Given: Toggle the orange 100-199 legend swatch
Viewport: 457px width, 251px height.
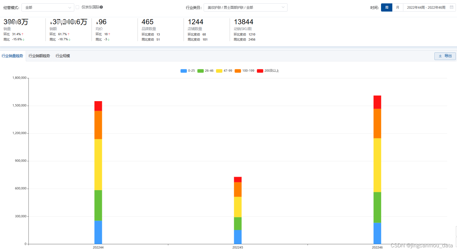Looking at the screenshot, I should 238,71.
